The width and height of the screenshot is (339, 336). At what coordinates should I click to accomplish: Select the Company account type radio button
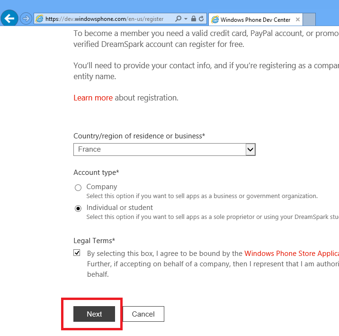[x=78, y=187]
